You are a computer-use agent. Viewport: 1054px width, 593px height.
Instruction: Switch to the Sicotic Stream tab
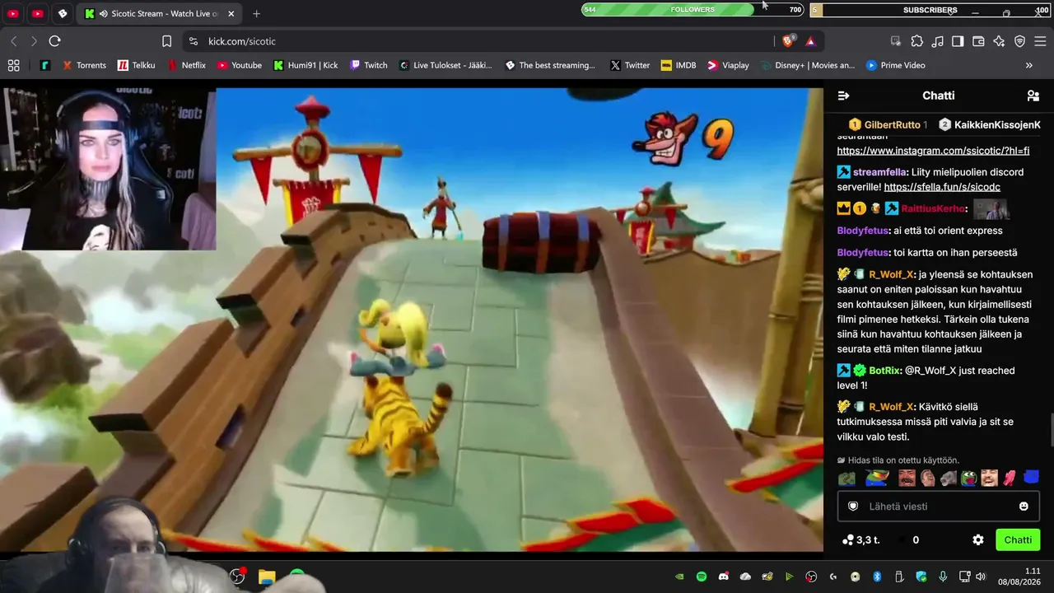tap(158, 14)
